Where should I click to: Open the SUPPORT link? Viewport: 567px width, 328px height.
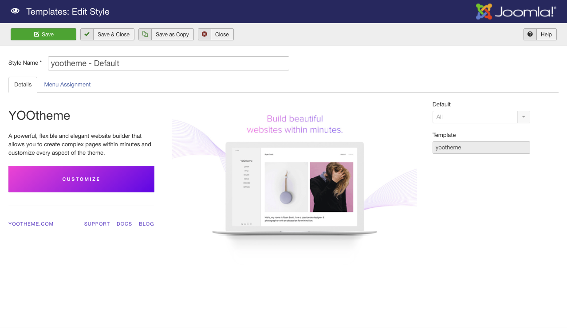[97, 224]
